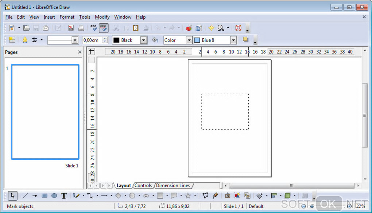Select the Slide 1 page thumbnail
Viewport: 372px width, 213px height.
tap(45, 112)
